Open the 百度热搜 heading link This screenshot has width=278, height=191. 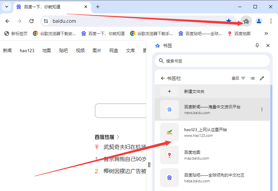[x=105, y=137]
